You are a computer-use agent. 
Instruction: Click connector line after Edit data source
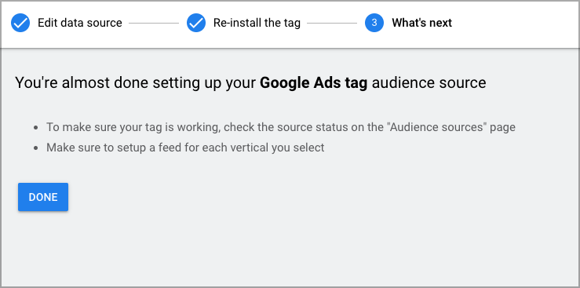click(154, 24)
